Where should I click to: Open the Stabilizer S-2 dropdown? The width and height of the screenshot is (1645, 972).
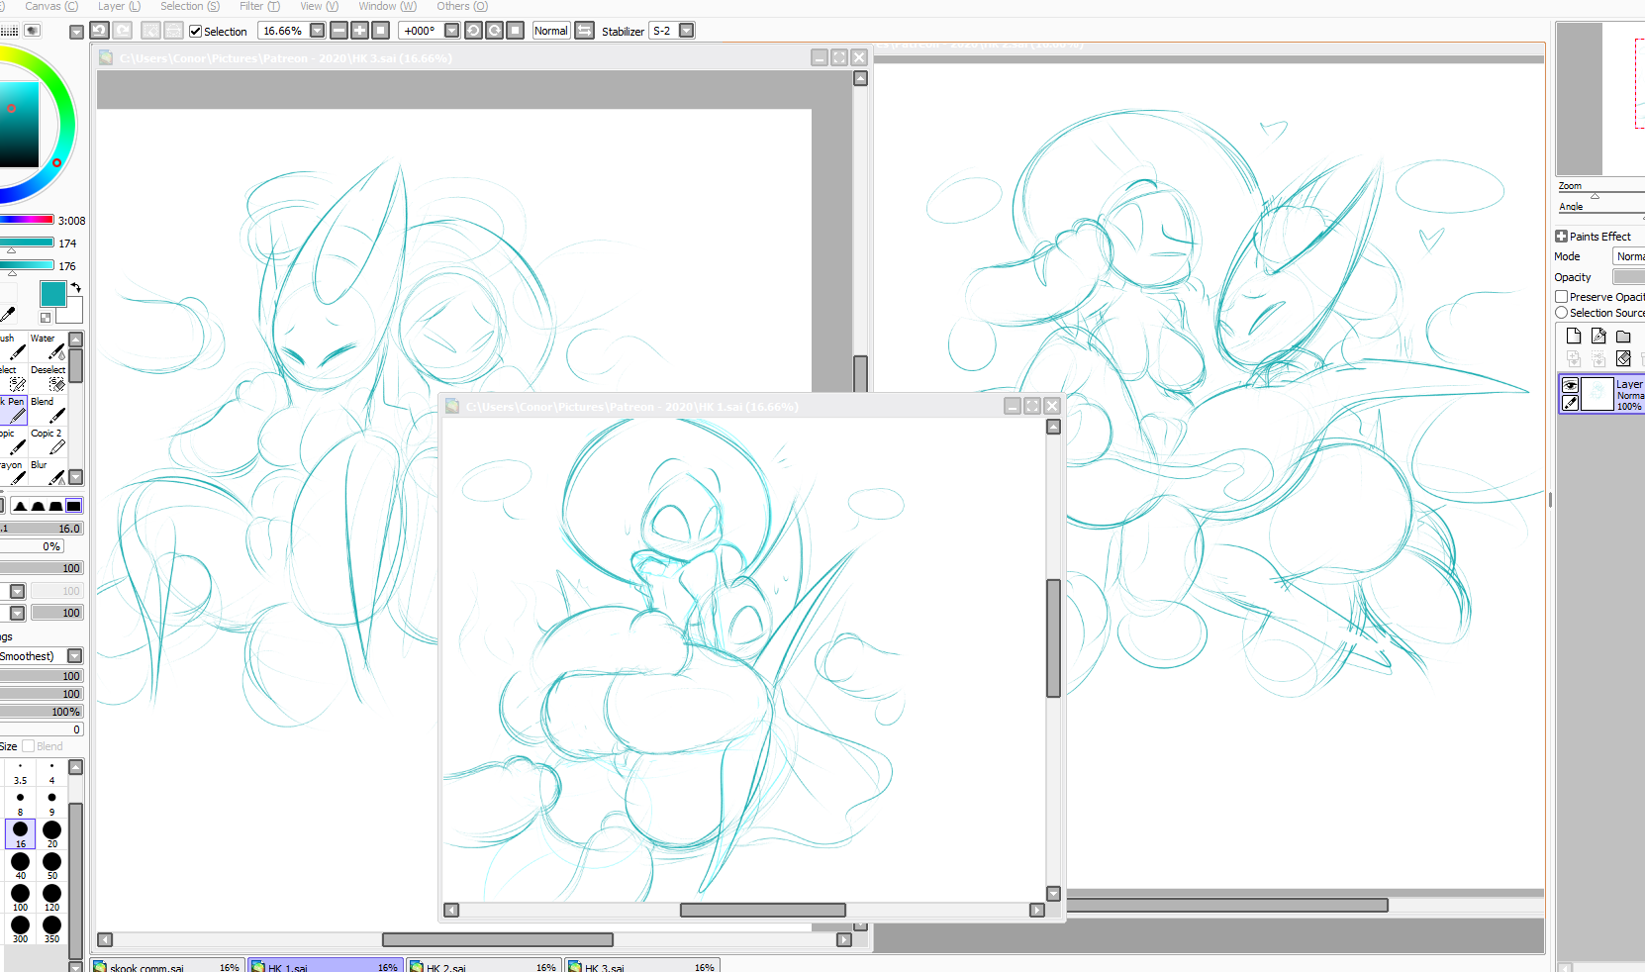point(687,31)
